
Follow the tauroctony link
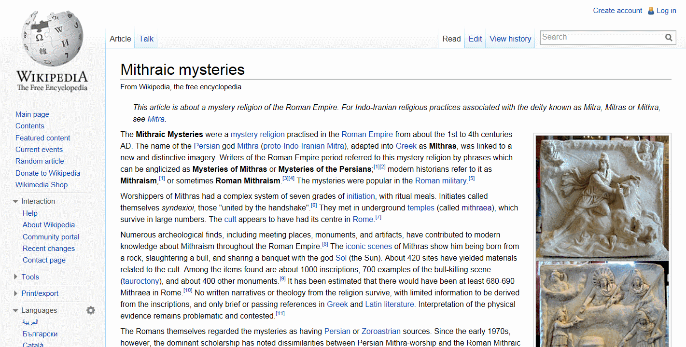pyautogui.click(x=140, y=281)
